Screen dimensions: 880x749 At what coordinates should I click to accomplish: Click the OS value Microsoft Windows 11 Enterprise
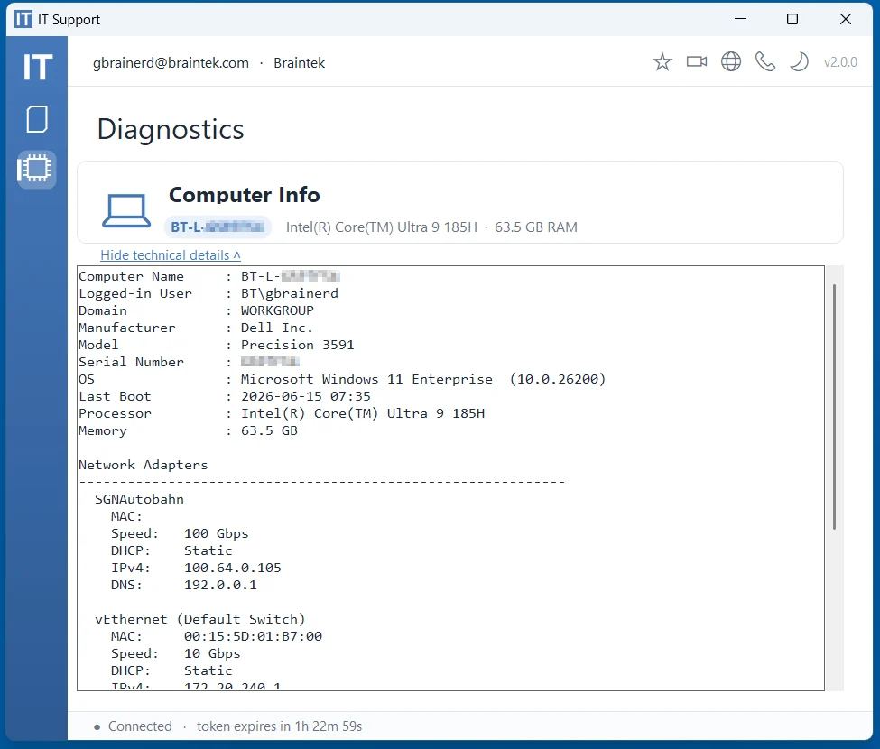click(367, 379)
